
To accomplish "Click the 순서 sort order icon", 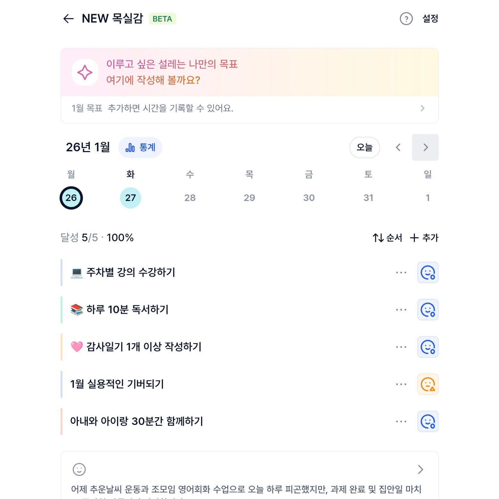I will (x=378, y=238).
